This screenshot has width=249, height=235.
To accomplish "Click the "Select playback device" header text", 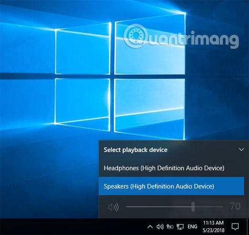I will [136, 150].
